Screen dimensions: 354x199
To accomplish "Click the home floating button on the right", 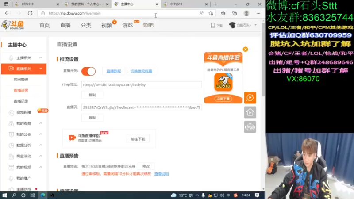I will (x=250, y=112).
